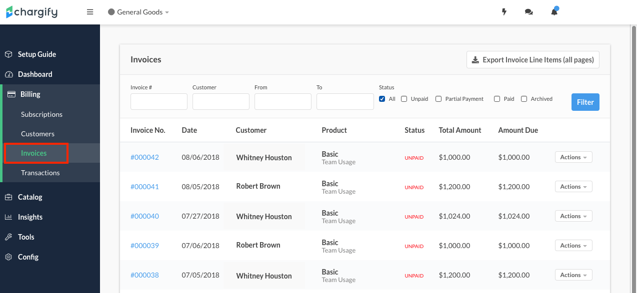Click the Chargify logo
Screen dimensions: 637x293
click(31, 11)
